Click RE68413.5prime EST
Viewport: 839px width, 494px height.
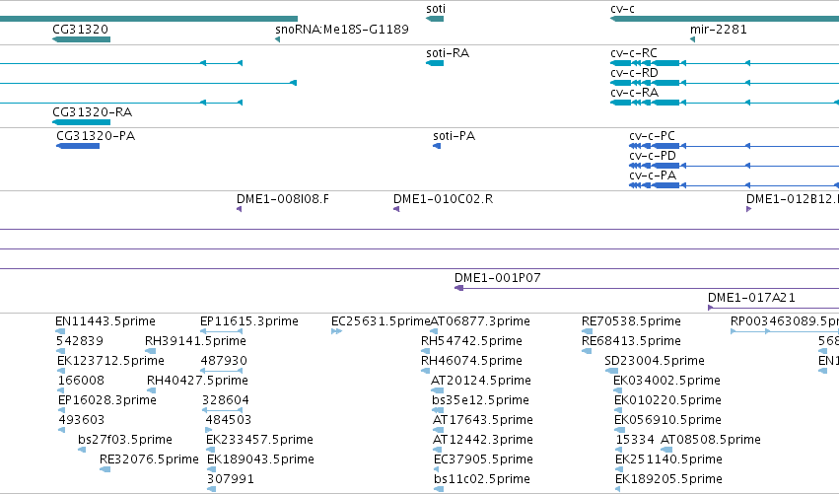587,351
